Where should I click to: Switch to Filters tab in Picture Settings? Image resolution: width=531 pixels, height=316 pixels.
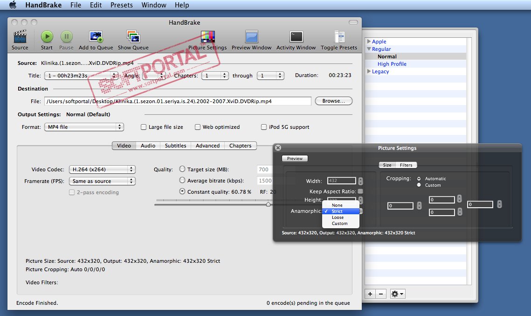click(x=406, y=165)
